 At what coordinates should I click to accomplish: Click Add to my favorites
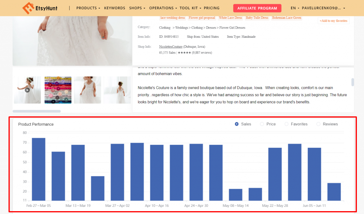tap(333, 21)
